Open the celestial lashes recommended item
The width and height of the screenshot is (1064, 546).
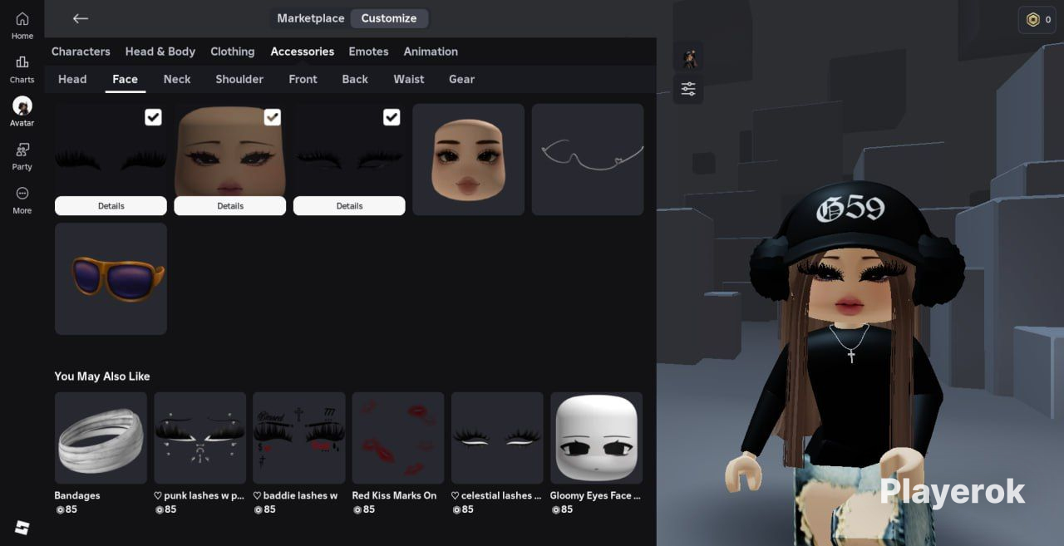497,438
